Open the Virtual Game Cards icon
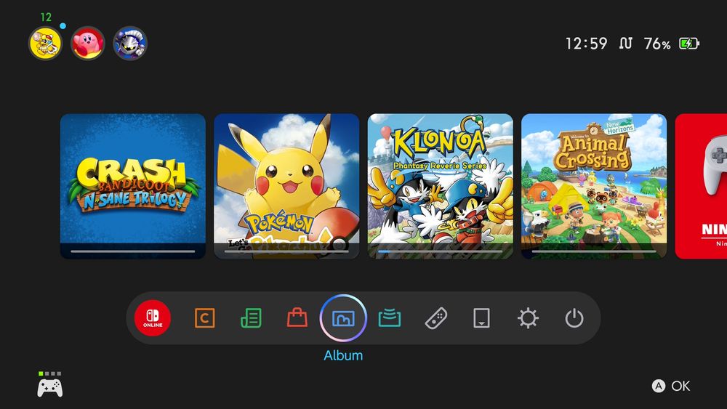This screenshot has width=727, height=409. coord(481,318)
